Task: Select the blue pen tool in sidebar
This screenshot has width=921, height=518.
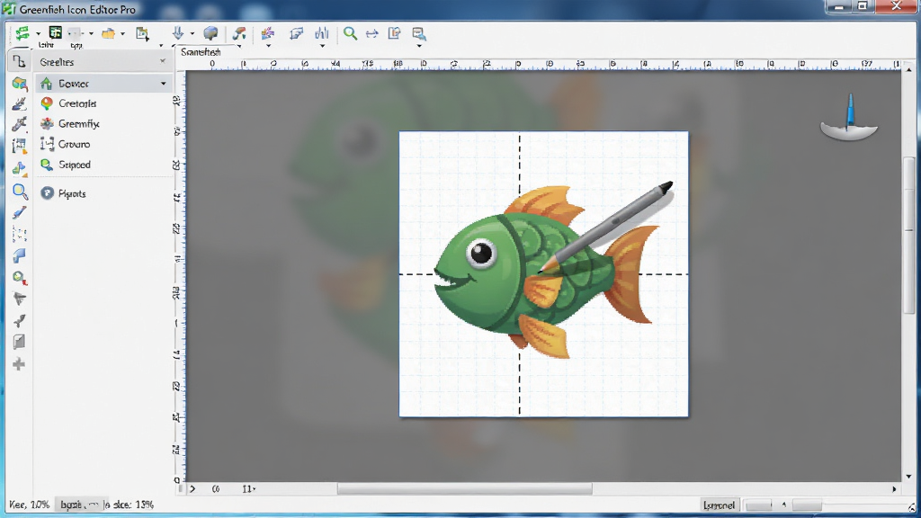Action: [20, 212]
